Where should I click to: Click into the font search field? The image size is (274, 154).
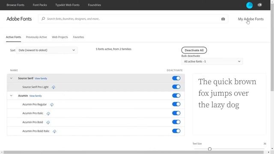click(133, 19)
